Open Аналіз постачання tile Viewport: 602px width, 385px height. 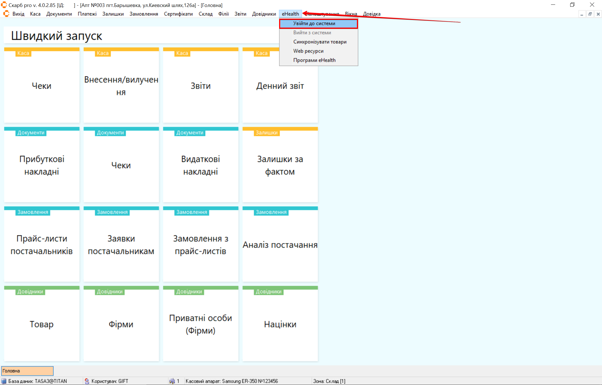(x=280, y=244)
